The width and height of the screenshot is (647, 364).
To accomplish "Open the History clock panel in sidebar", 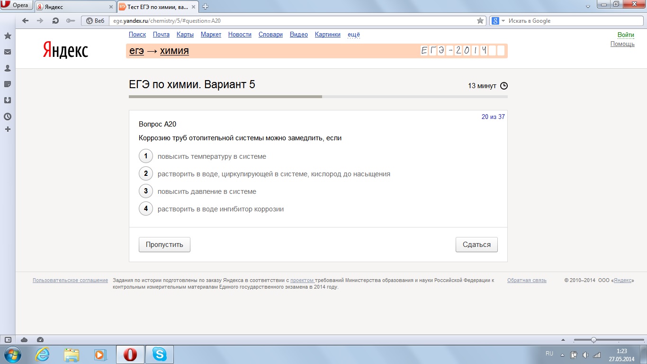I will (8, 117).
